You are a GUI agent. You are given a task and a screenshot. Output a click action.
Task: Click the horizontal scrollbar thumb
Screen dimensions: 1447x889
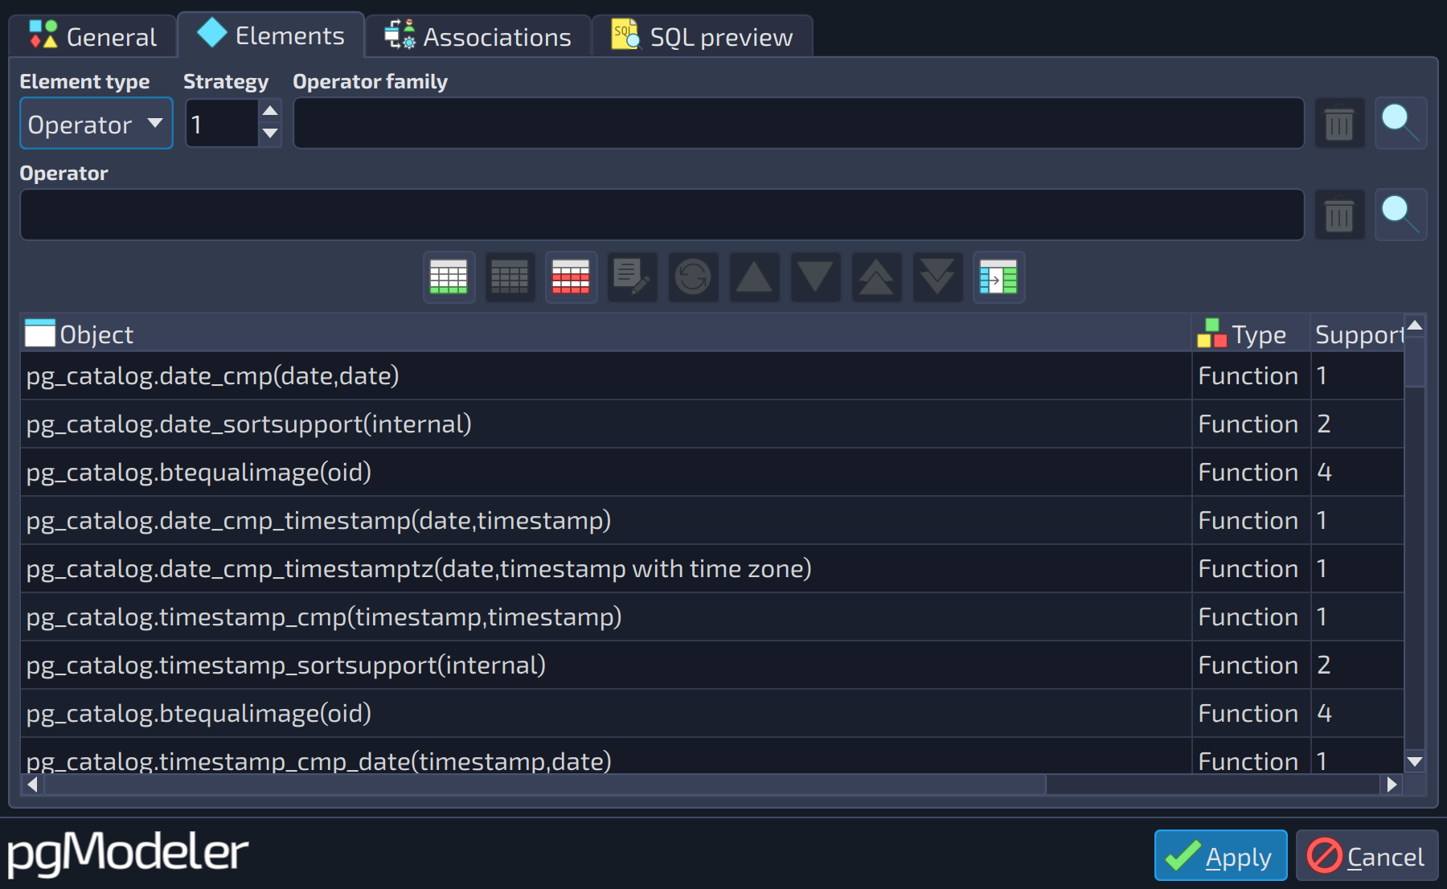point(545,784)
